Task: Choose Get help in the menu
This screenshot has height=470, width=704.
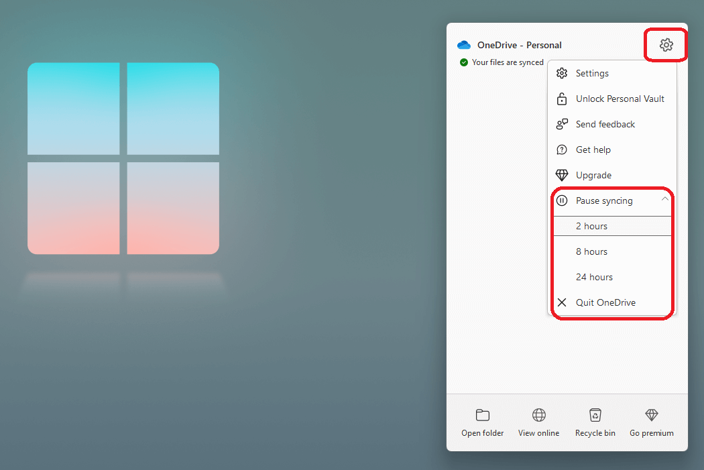Action: (593, 150)
